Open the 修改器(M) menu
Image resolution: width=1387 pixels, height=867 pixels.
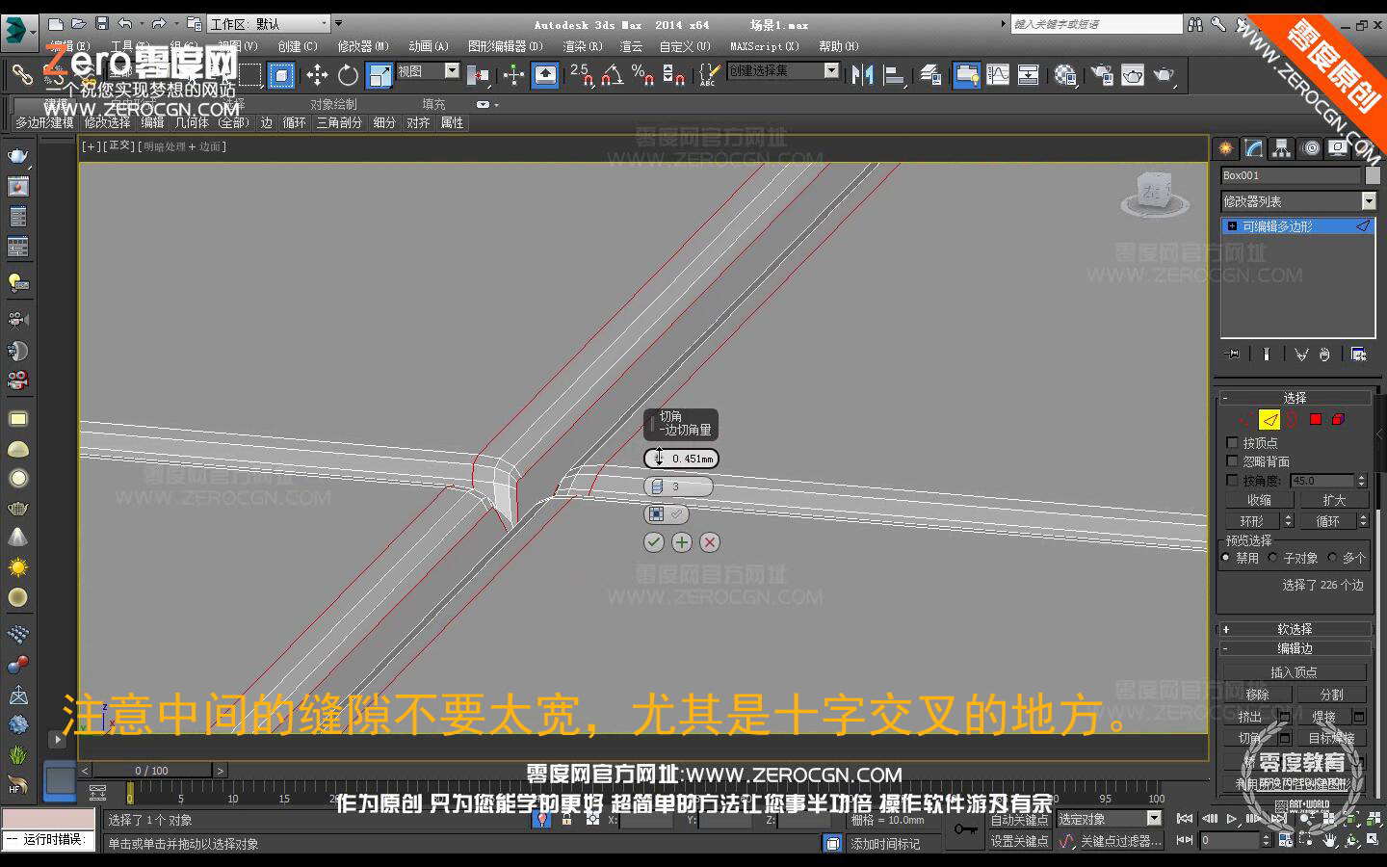point(363,46)
